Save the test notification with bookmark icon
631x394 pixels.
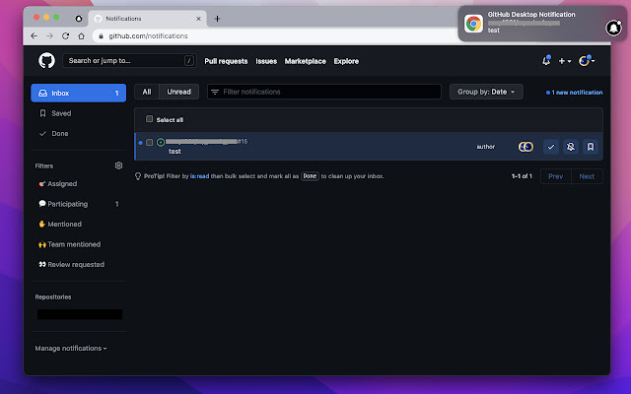tap(591, 147)
